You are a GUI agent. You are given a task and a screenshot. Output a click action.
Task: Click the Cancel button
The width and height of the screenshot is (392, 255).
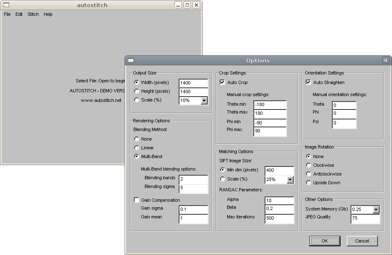click(x=362, y=241)
